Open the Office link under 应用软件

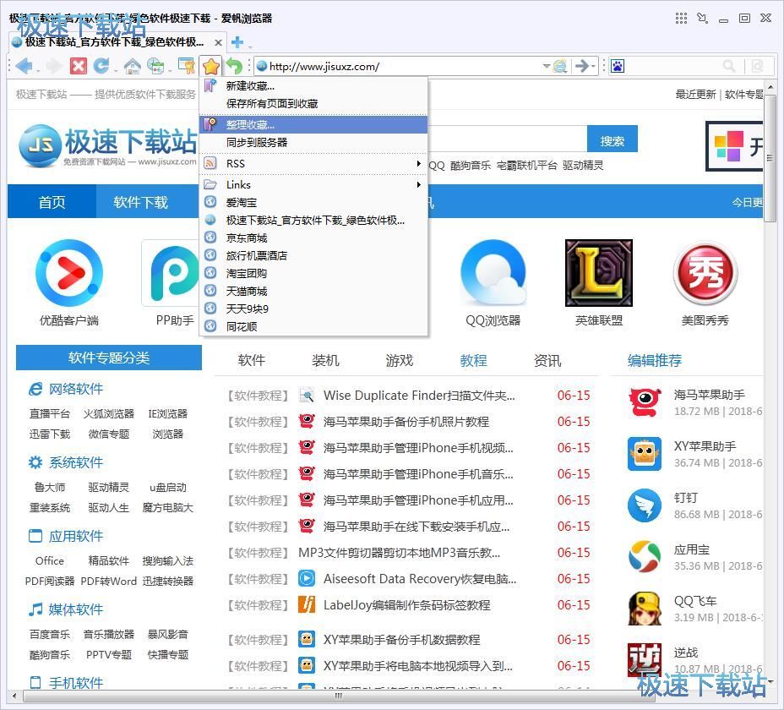[x=50, y=561]
